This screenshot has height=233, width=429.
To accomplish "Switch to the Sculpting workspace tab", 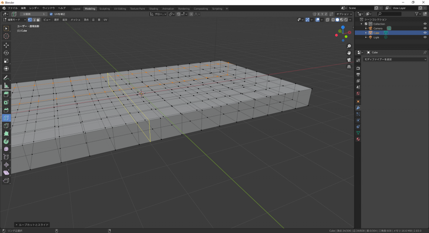I will tap(104, 8).
